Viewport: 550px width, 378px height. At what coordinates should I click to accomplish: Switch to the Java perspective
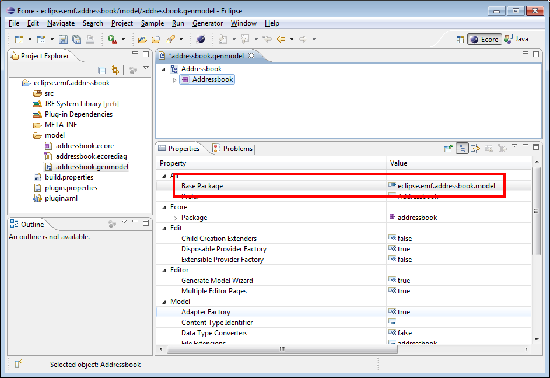517,39
